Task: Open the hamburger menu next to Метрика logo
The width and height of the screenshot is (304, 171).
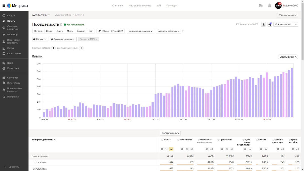Action: (4, 5)
